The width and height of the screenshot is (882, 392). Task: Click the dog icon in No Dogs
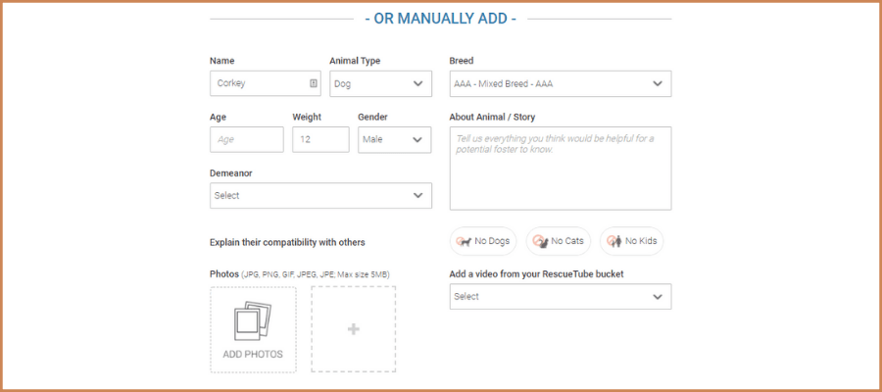[464, 241]
